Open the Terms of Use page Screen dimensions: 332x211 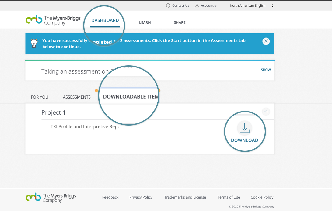[x=229, y=197]
